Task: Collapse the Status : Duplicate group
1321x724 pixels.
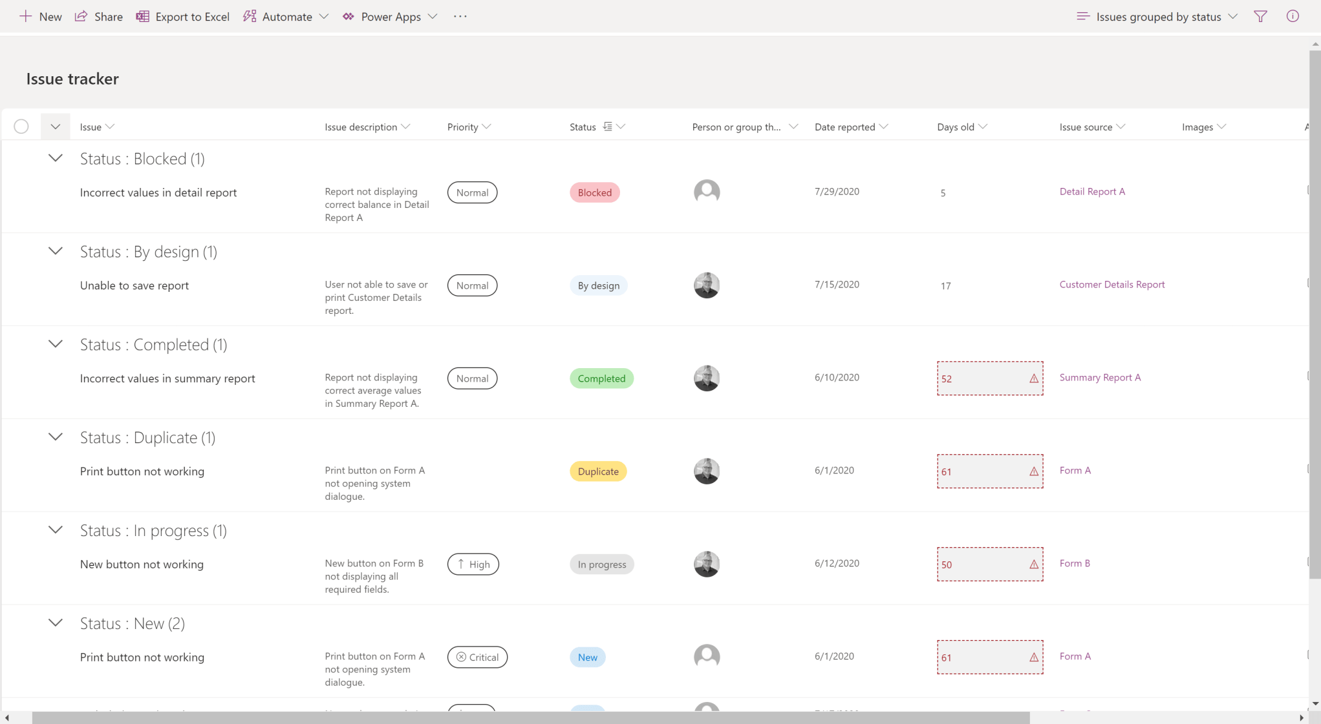Action: point(55,437)
